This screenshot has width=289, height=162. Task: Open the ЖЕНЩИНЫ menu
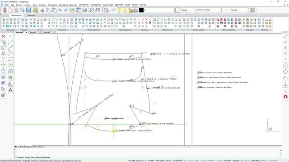95,5
